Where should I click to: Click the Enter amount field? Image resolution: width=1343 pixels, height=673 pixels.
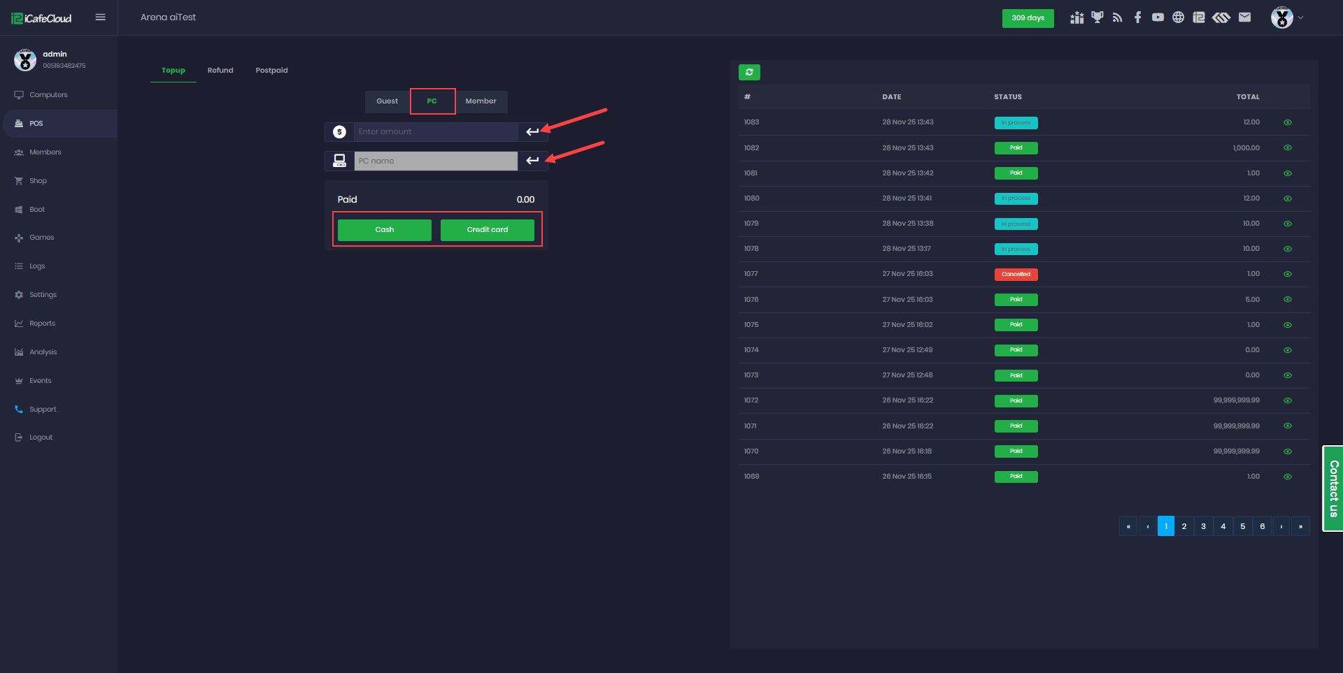(x=435, y=132)
